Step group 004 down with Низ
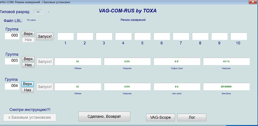The image size is (258, 126). 28,90
